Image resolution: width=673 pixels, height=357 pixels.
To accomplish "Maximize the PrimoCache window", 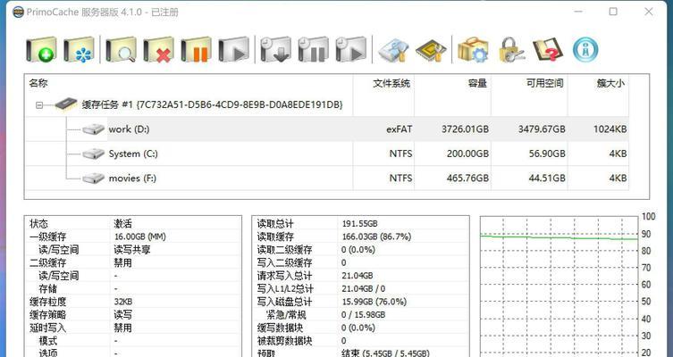I will pos(613,12).
